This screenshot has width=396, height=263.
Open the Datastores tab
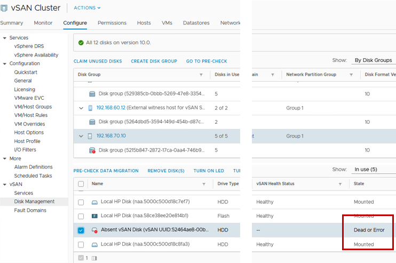pos(196,23)
